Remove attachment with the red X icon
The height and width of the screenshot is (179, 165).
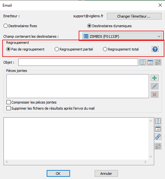pos(154,95)
